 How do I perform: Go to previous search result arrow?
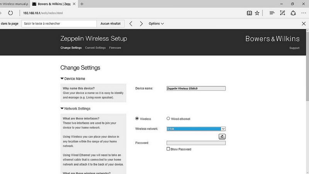(131, 24)
